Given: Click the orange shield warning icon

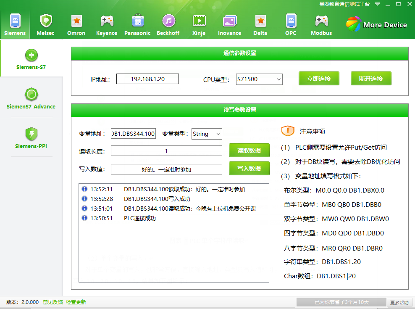Looking at the screenshot, I should click(x=288, y=131).
